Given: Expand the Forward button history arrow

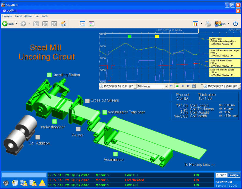Looking at the screenshot, I should [x=29, y=24].
